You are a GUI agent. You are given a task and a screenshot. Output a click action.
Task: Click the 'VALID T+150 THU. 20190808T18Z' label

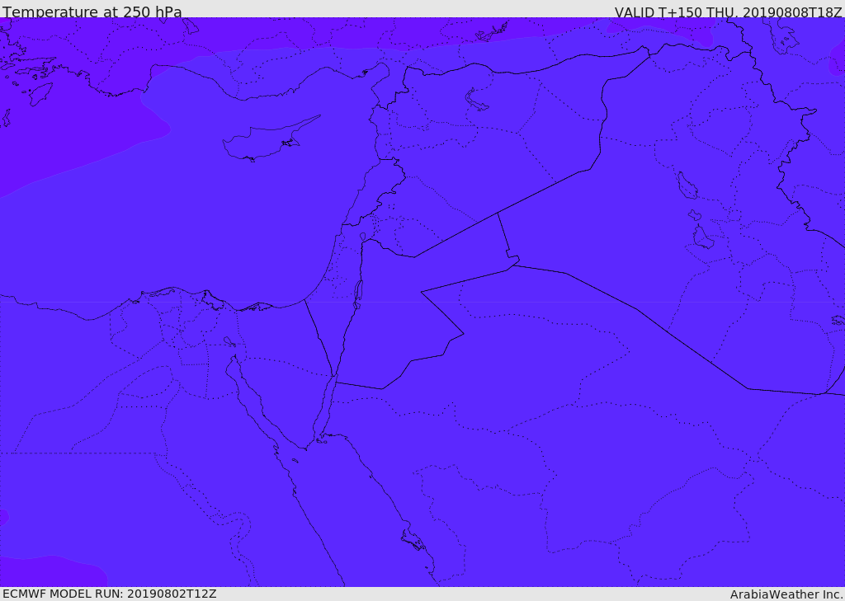(x=728, y=12)
